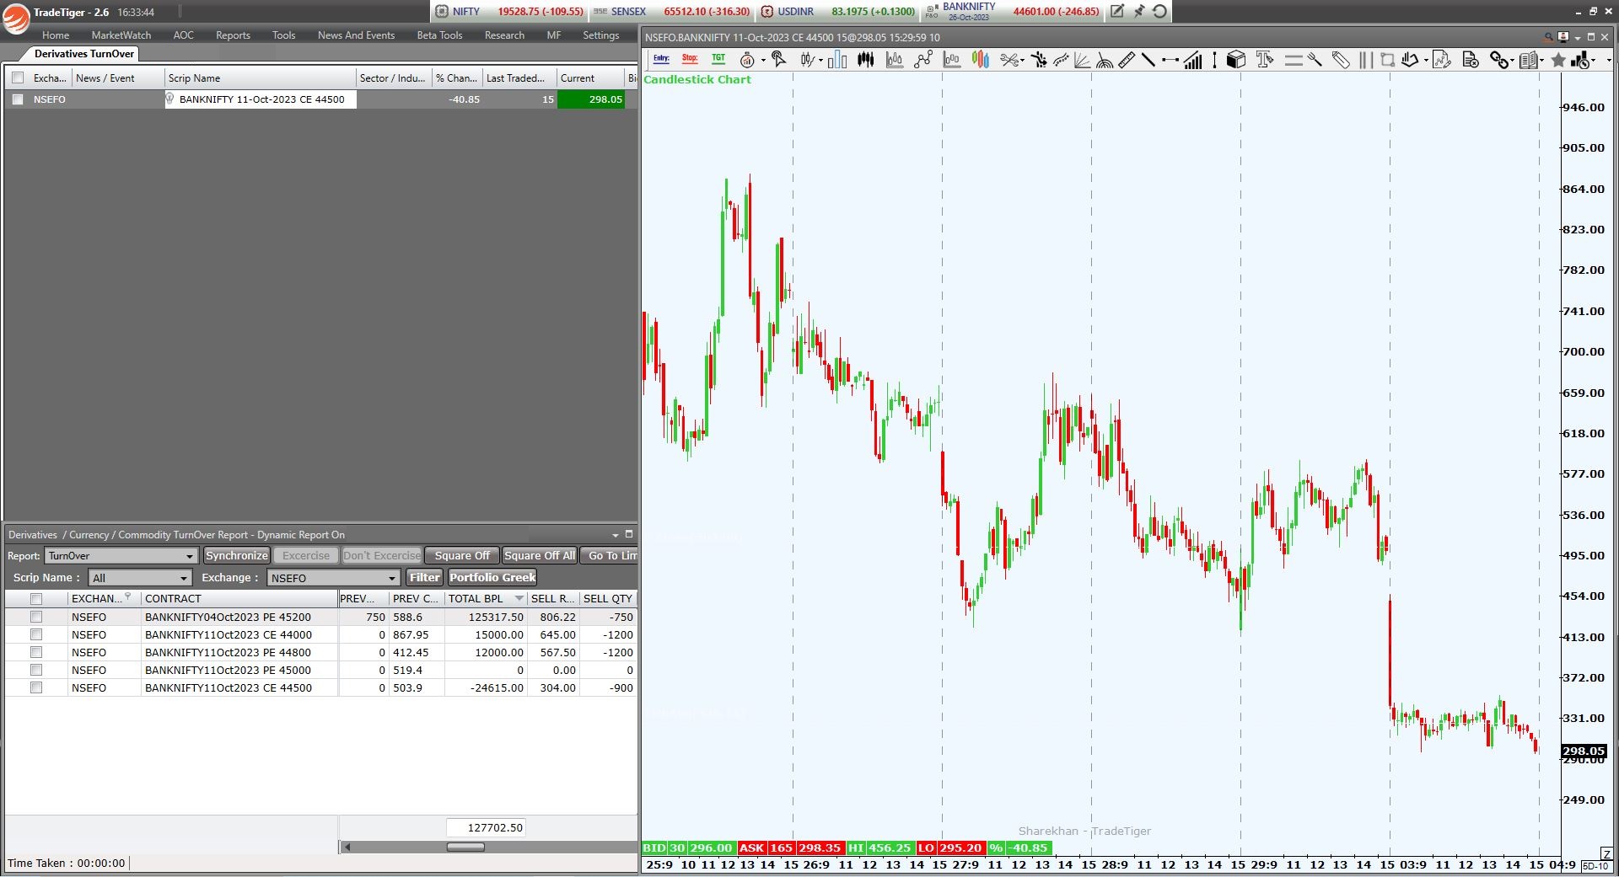Select the pitchfork drawing tool icon
Screen dimensions: 1619x877
point(1315,60)
